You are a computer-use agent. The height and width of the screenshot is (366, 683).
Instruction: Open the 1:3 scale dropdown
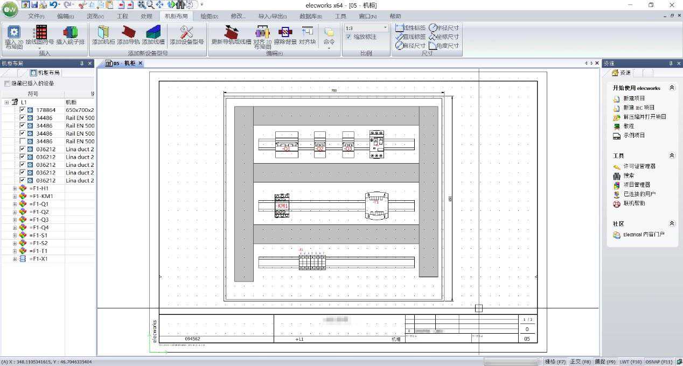[x=385, y=28]
